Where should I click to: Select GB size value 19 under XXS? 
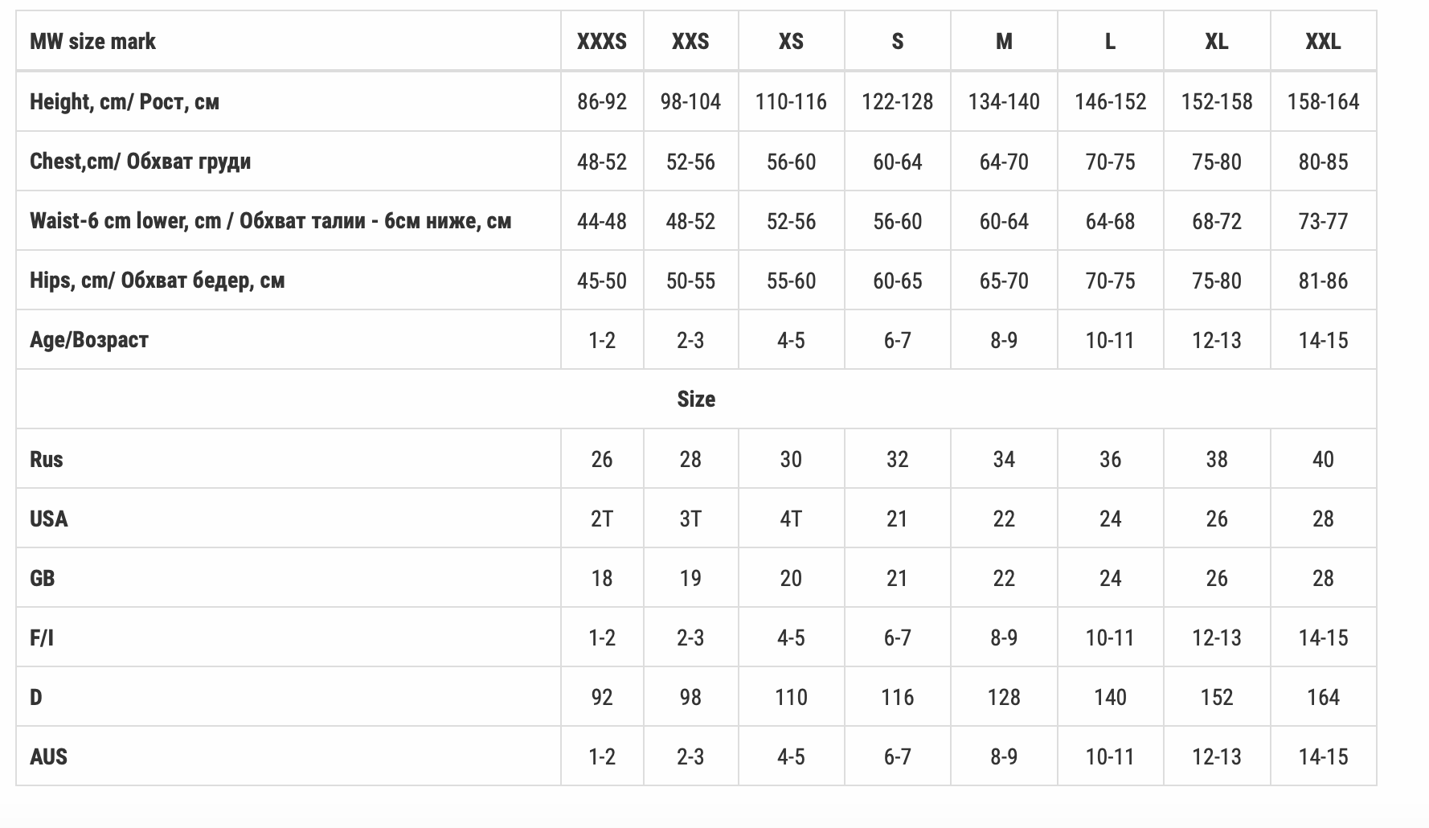(x=690, y=578)
